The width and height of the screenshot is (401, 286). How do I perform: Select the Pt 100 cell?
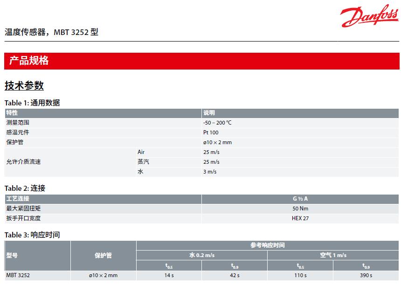(x=211, y=133)
